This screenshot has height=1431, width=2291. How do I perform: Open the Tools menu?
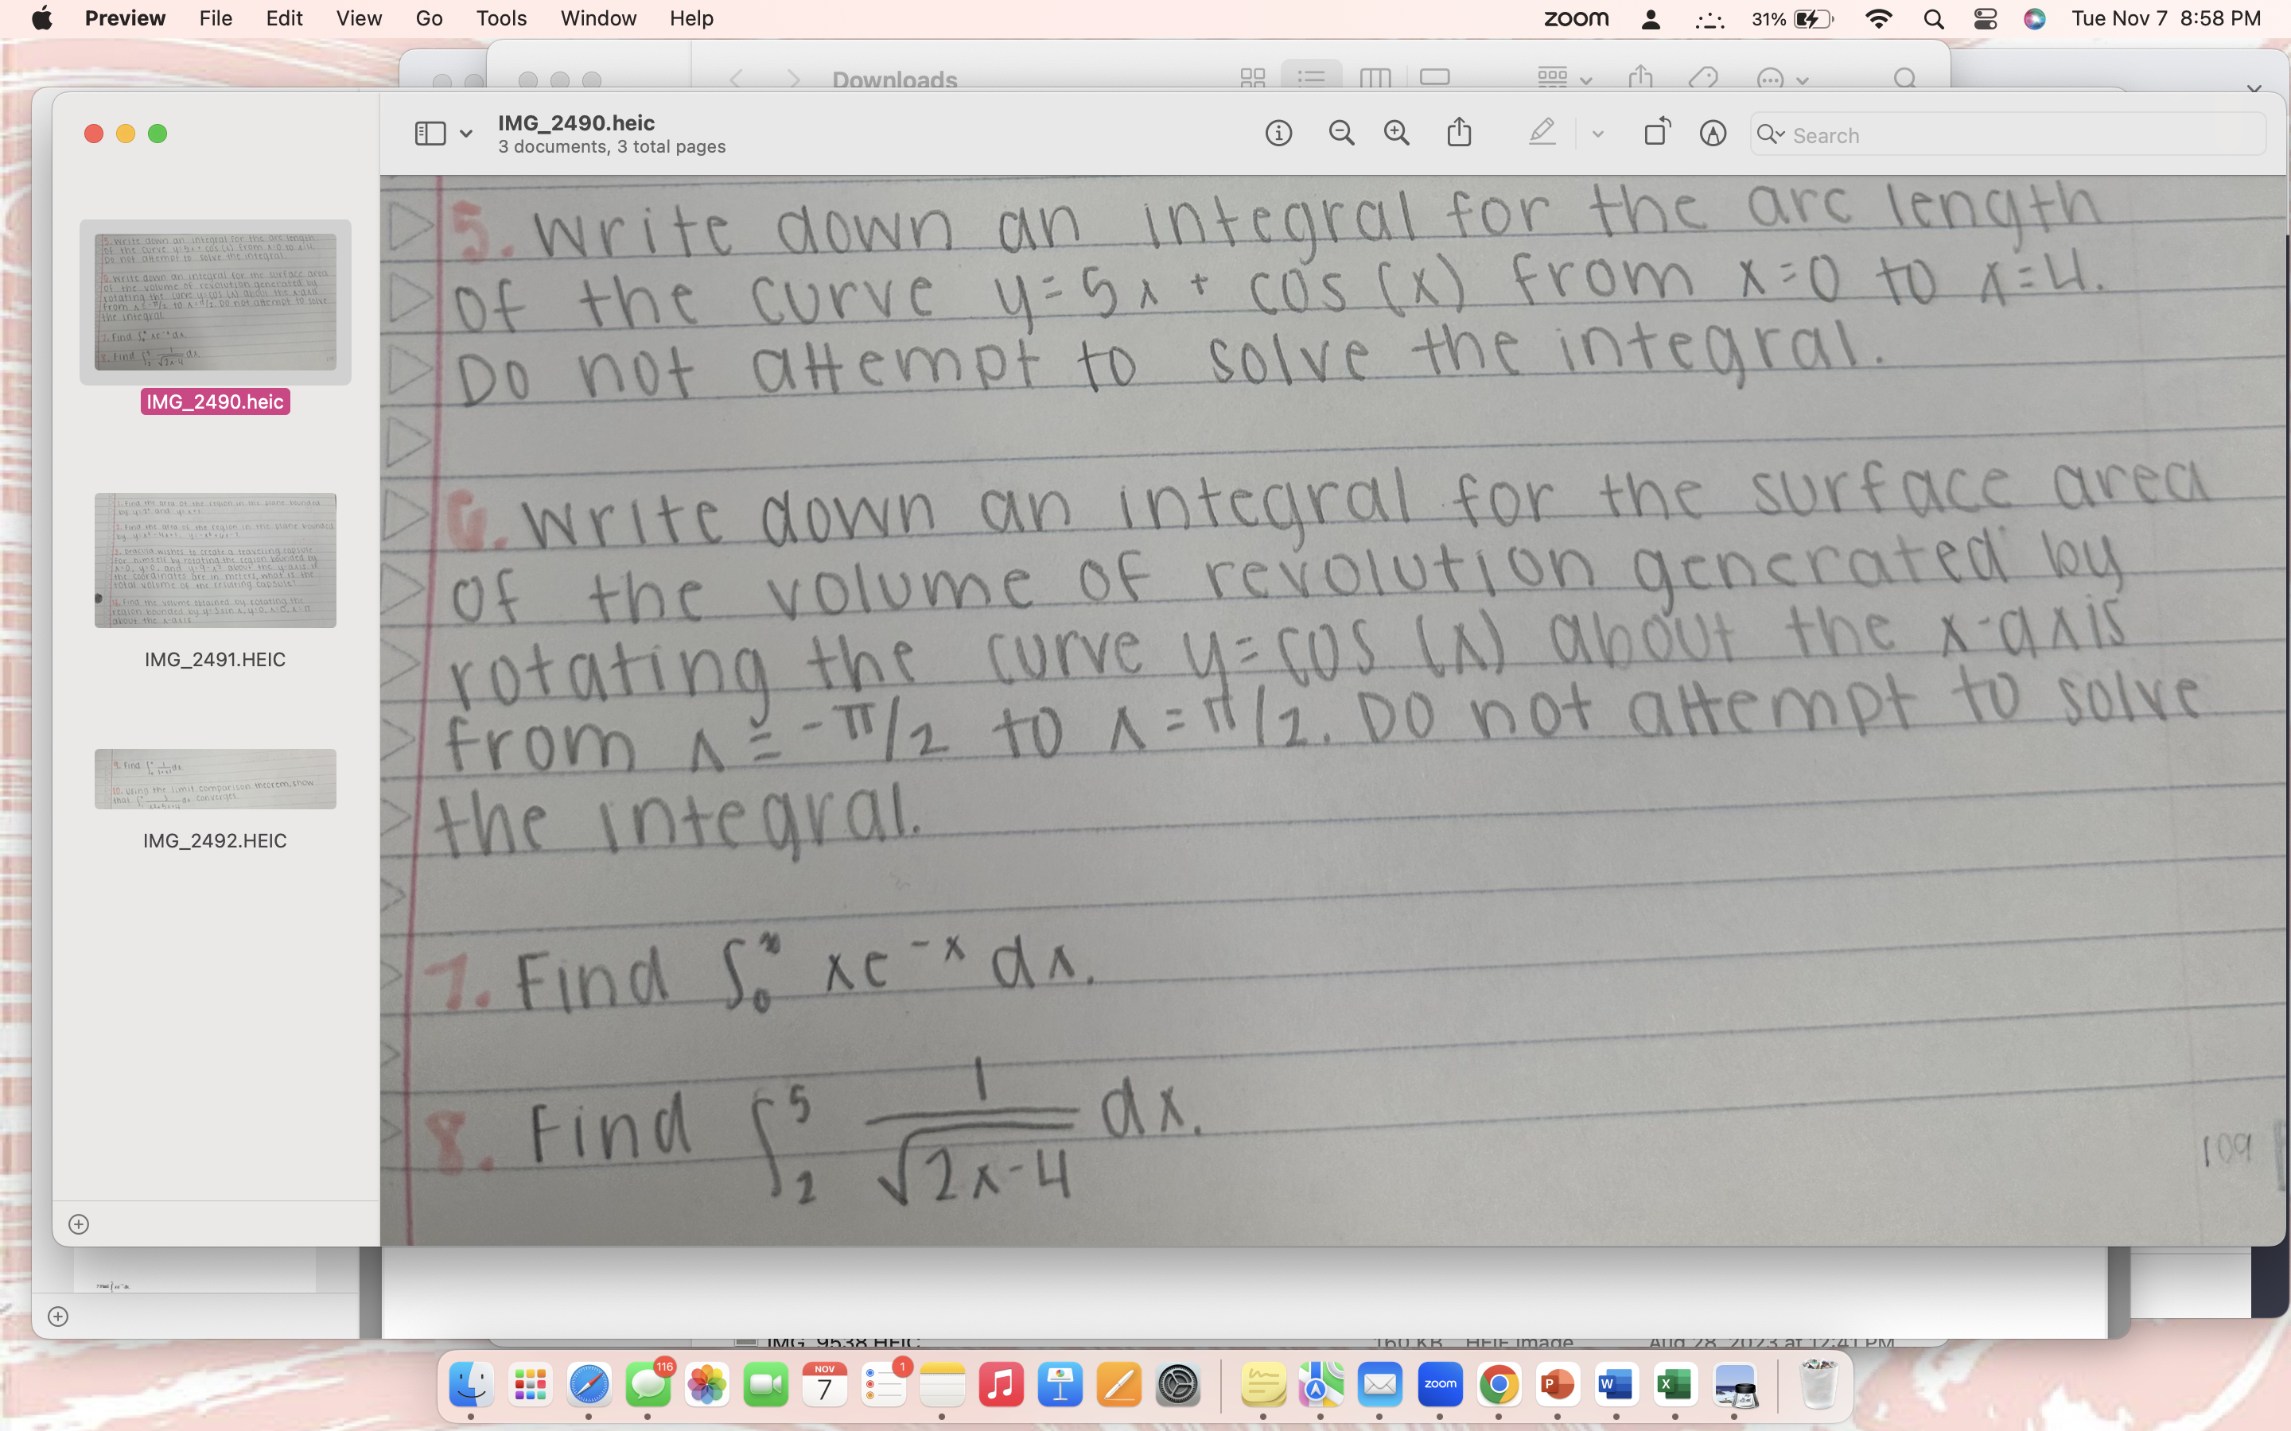[x=501, y=19]
